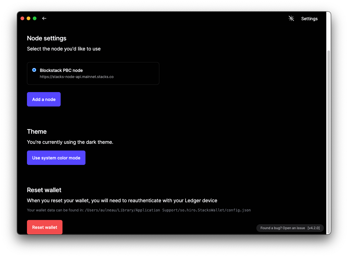Click the Reset wallet section heading
Viewport: 348px width, 257px height.
pos(44,190)
